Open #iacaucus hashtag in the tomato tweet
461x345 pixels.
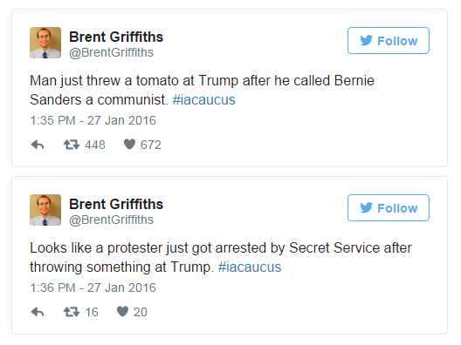203,99
